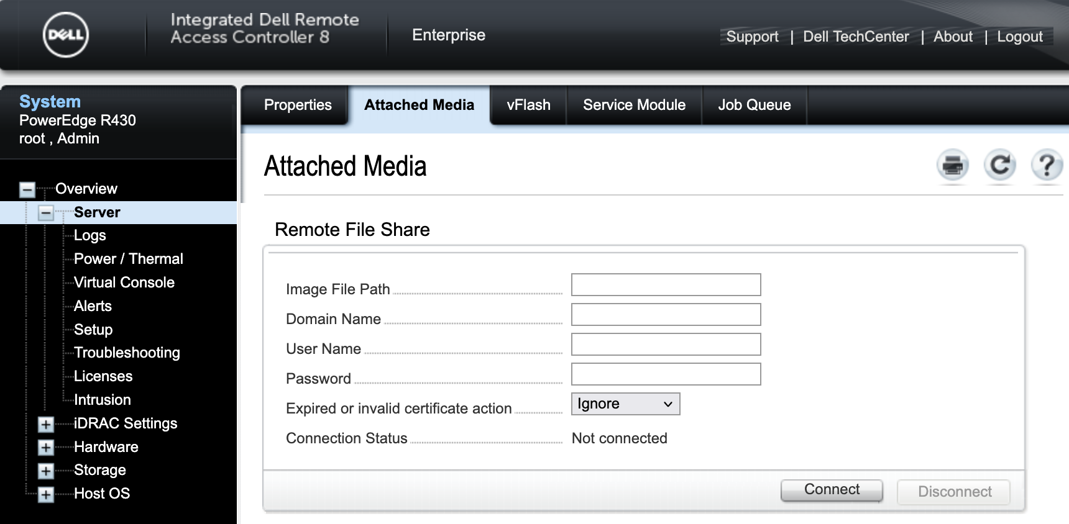Click the Enterprise label in header
The image size is (1069, 524).
click(x=449, y=35)
